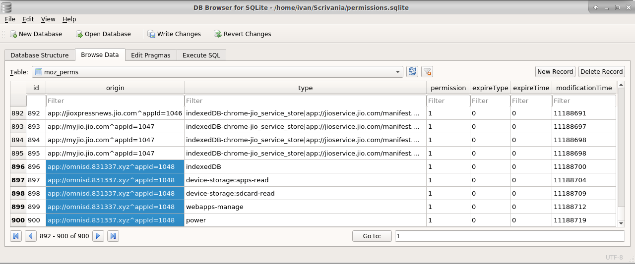Jump to the last record page
Viewport: 635px width, 264px height.
click(113, 236)
